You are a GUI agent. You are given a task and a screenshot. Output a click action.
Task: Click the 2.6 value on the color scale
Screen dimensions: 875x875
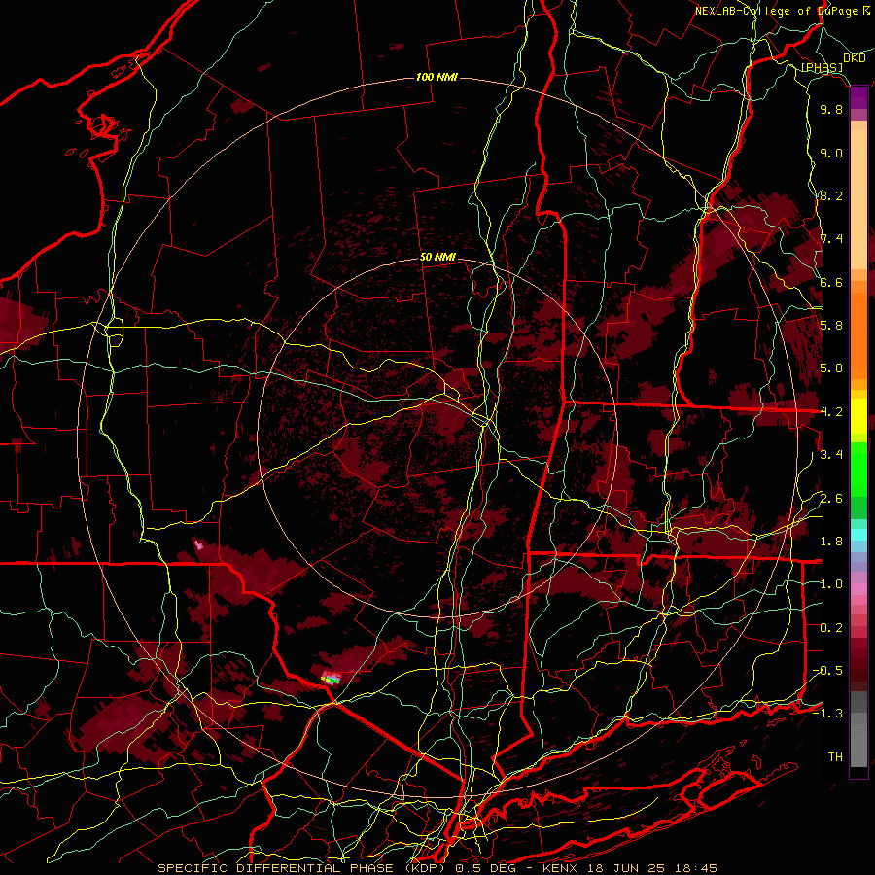tap(831, 499)
